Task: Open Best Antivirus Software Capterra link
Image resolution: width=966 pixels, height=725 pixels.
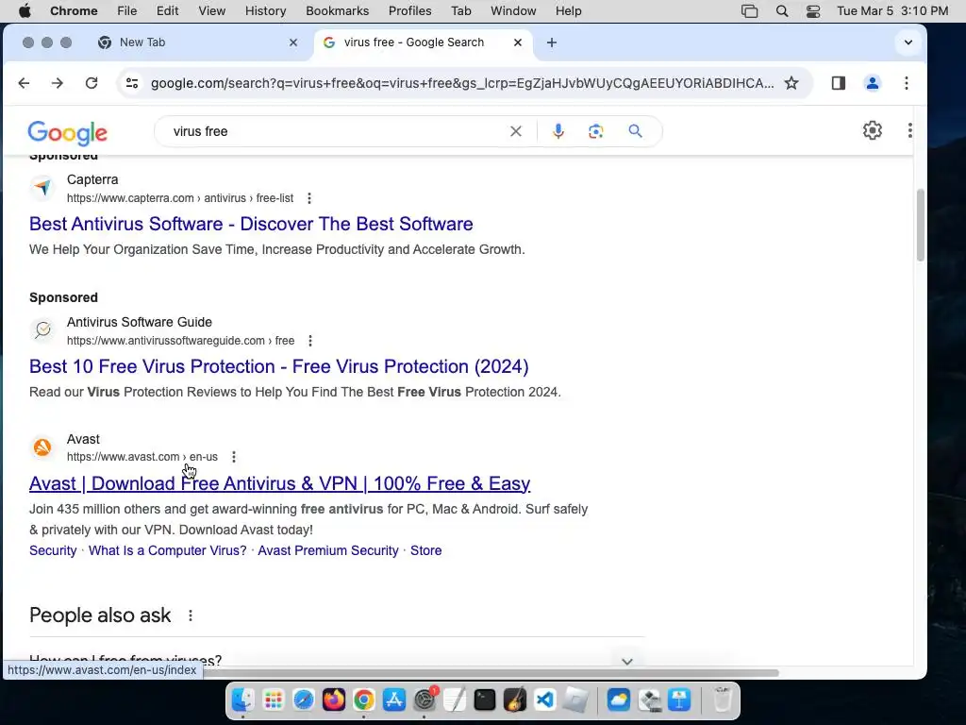Action: point(251,224)
